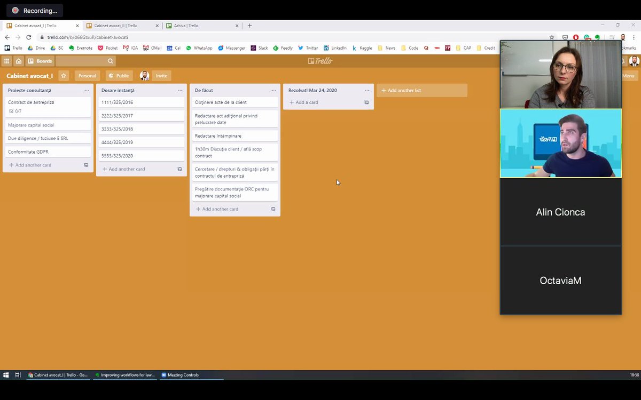This screenshot has height=400, width=641.
Task: Star the Cabinet avocat_I board
Action: 64,76
